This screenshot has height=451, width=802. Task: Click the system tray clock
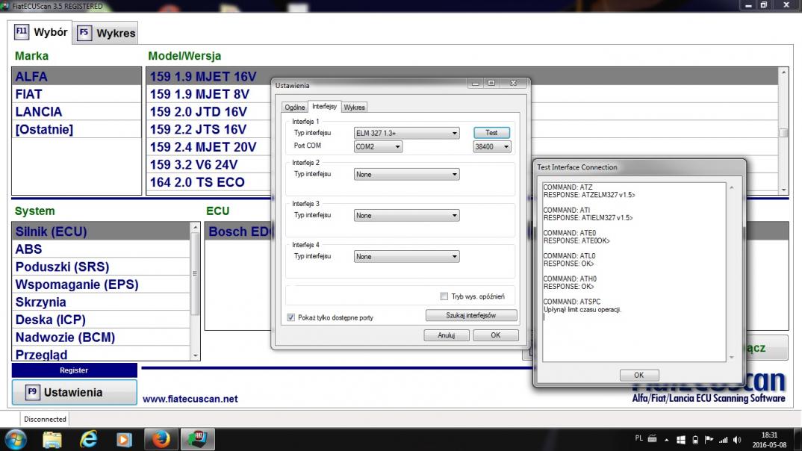pyautogui.click(x=769, y=440)
